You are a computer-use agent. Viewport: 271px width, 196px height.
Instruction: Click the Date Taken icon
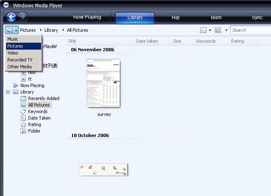coord(23,118)
